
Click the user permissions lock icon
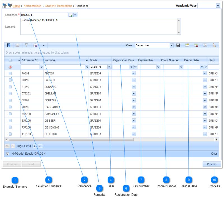(x=214, y=45)
